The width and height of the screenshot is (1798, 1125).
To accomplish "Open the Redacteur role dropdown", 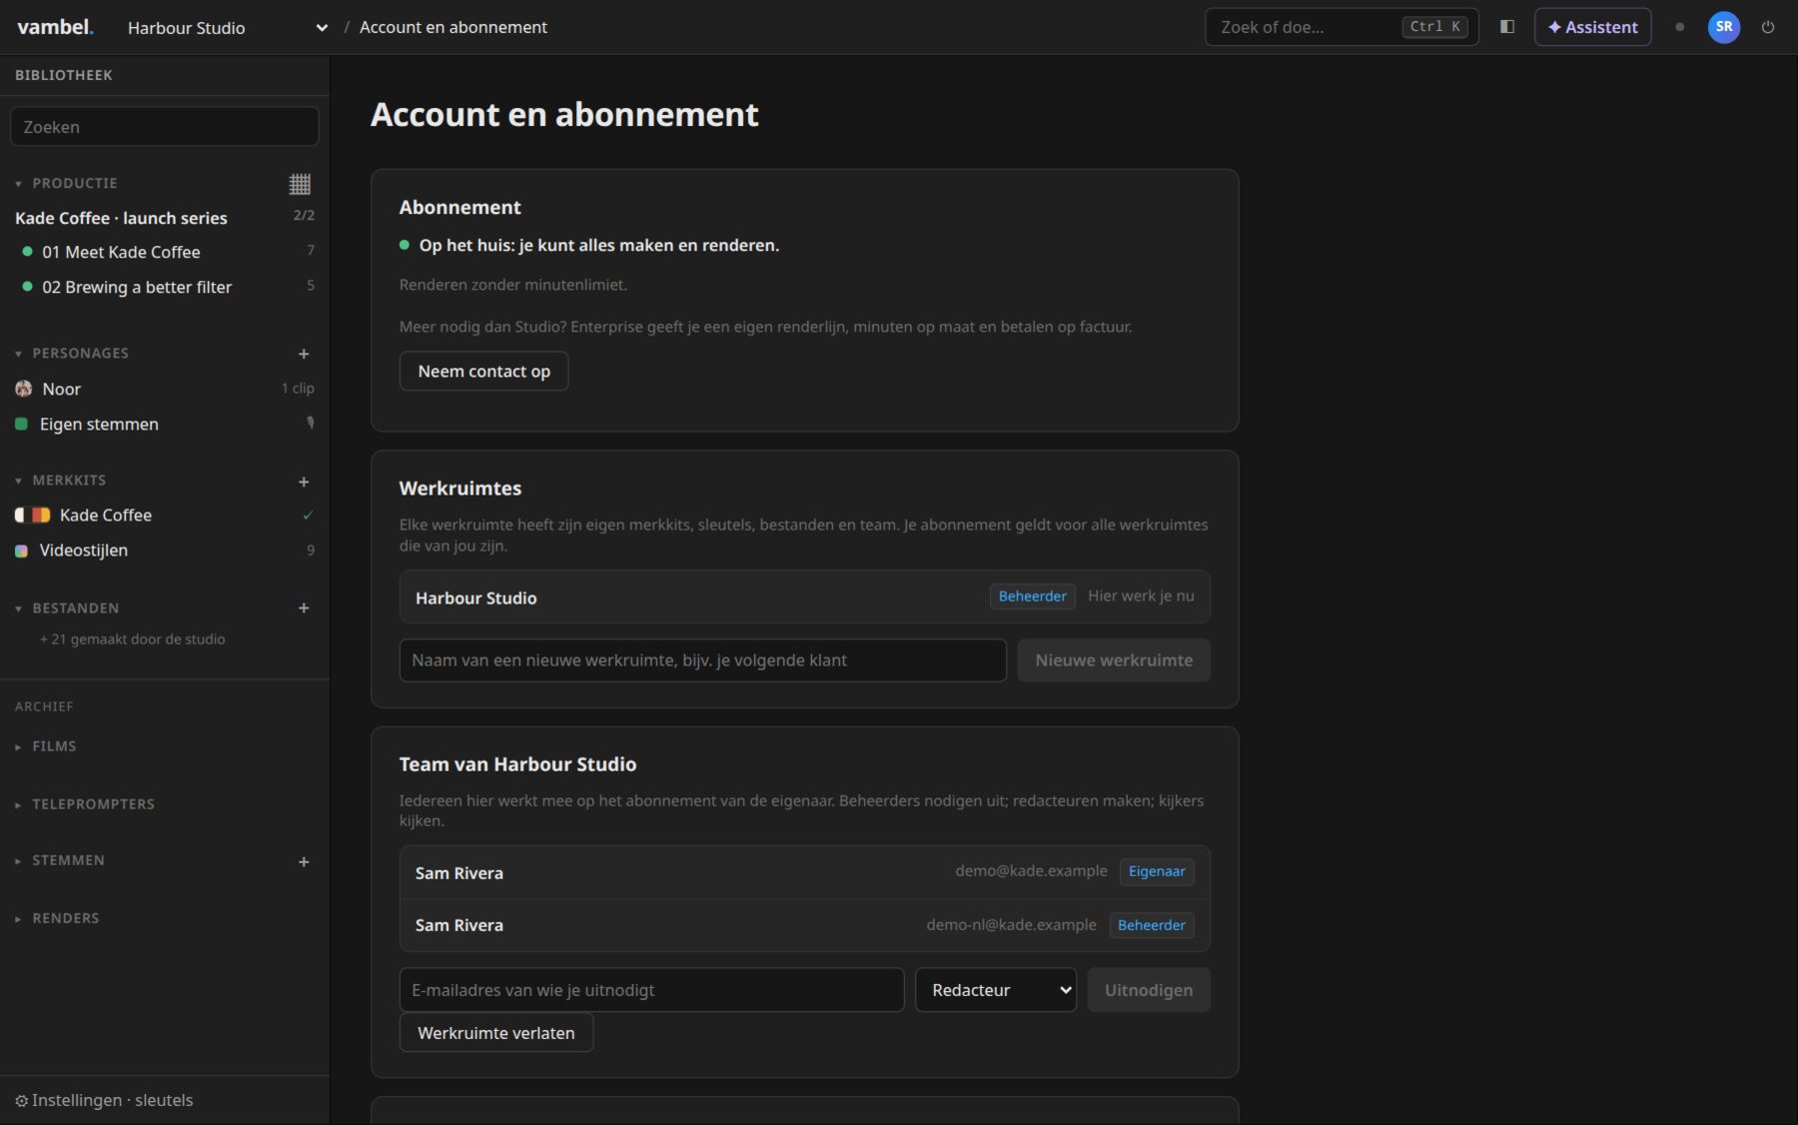I will [x=996, y=990].
